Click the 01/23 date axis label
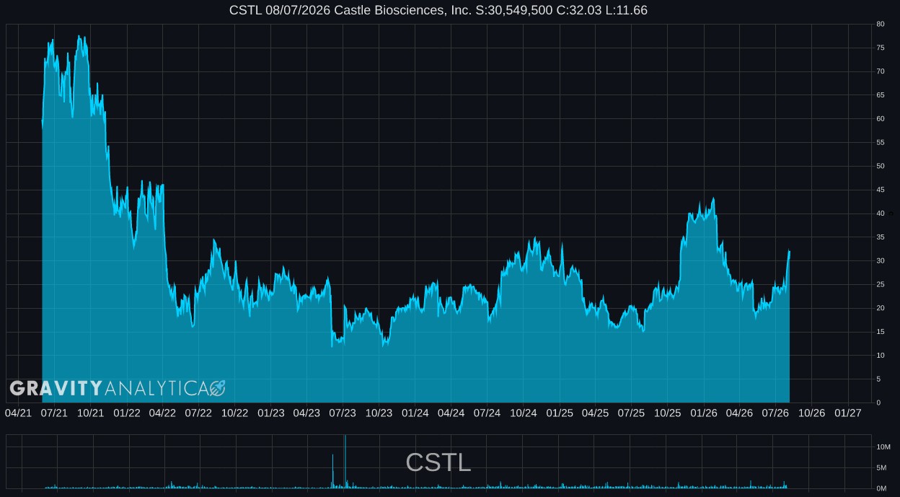This screenshot has height=497, width=900. coord(270,413)
